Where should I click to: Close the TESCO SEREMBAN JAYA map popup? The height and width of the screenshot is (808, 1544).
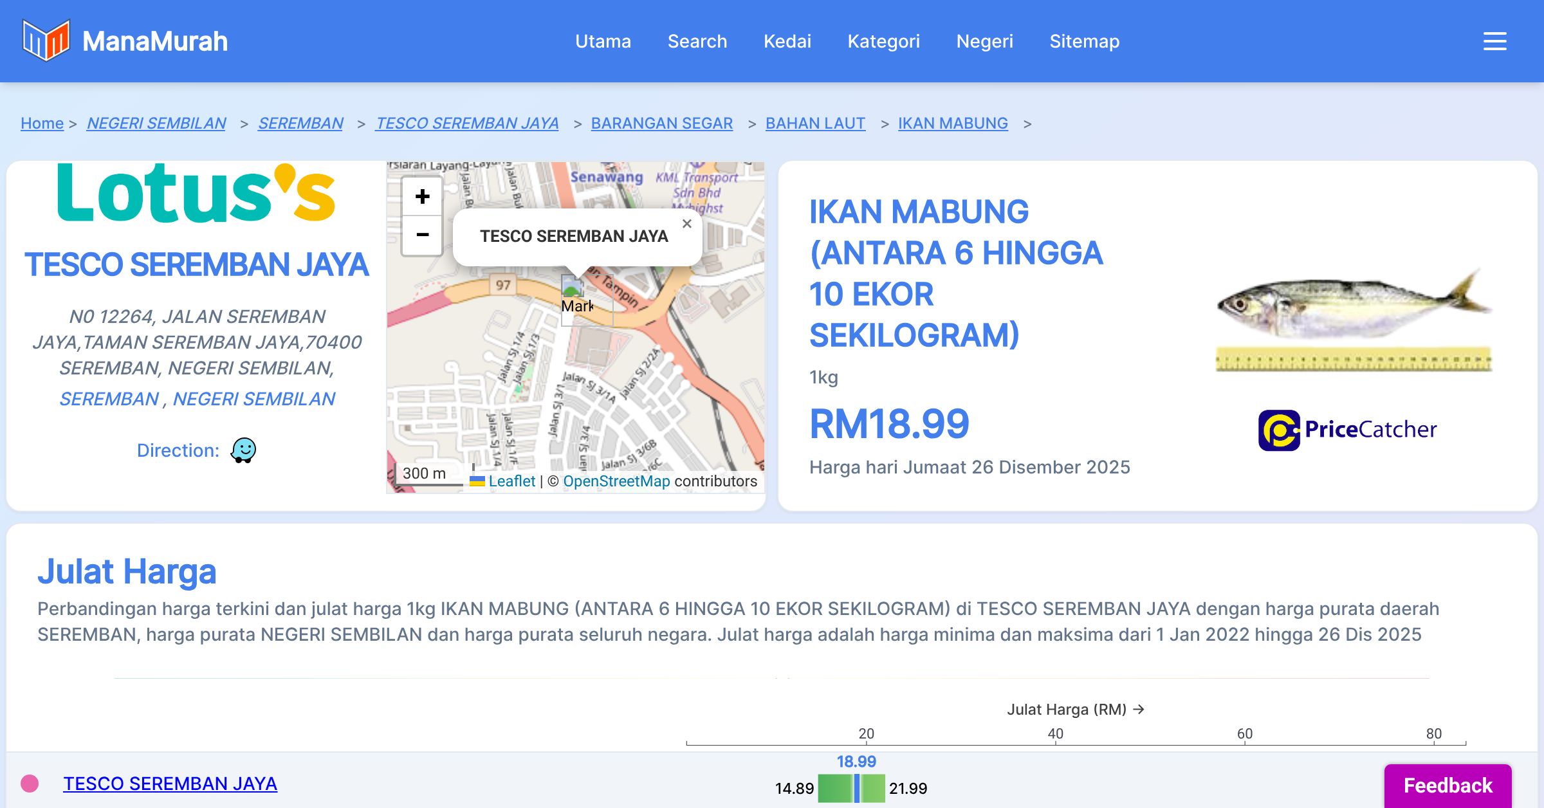click(686, 224)
